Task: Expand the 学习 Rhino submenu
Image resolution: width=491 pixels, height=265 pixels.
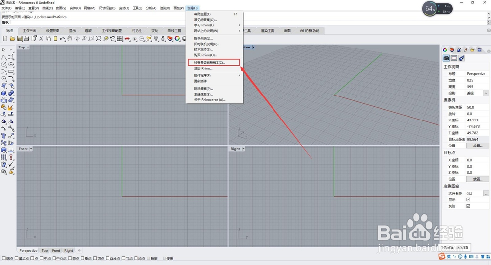Action: click(x=215, y=25)
